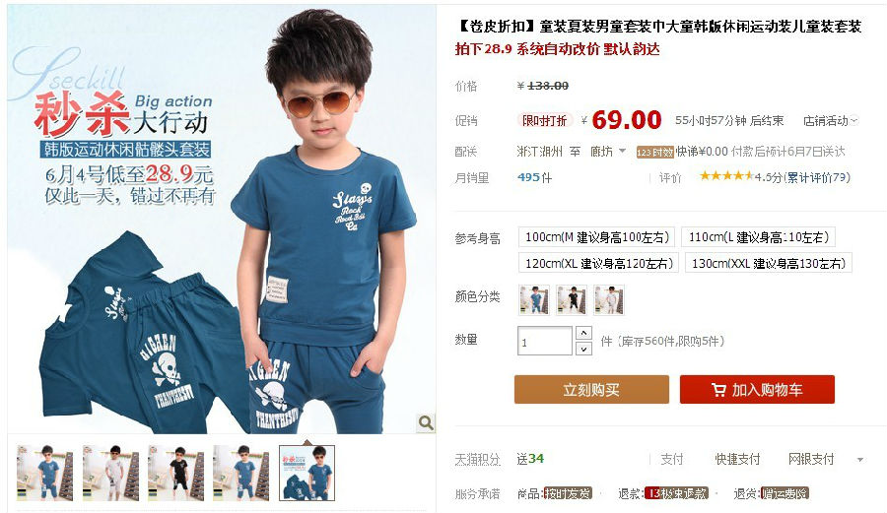Click the 按时发货 service badge
This screenshot has width=887, height=513.
click(x=568, y=493)
